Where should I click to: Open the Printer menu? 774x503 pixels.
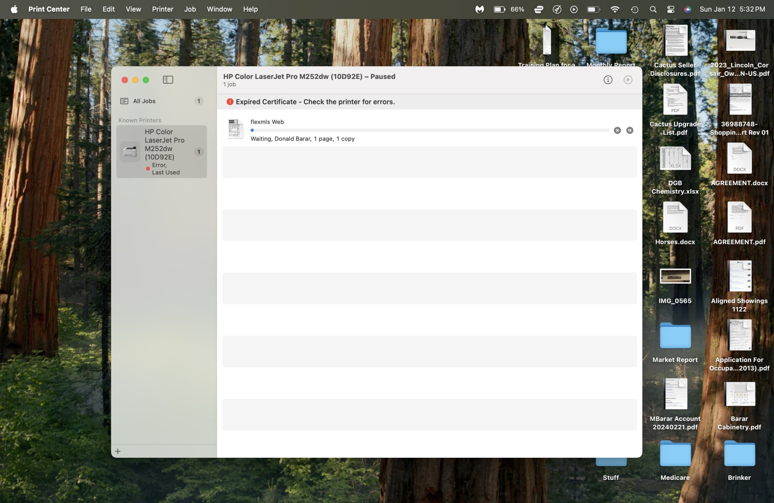pos(162,9)
